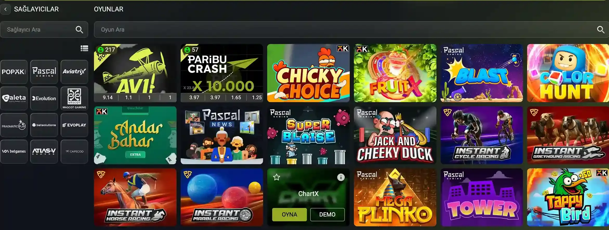
Task: Open ChartX info icon
Action: pyautogui.click(x=341, y=177)
